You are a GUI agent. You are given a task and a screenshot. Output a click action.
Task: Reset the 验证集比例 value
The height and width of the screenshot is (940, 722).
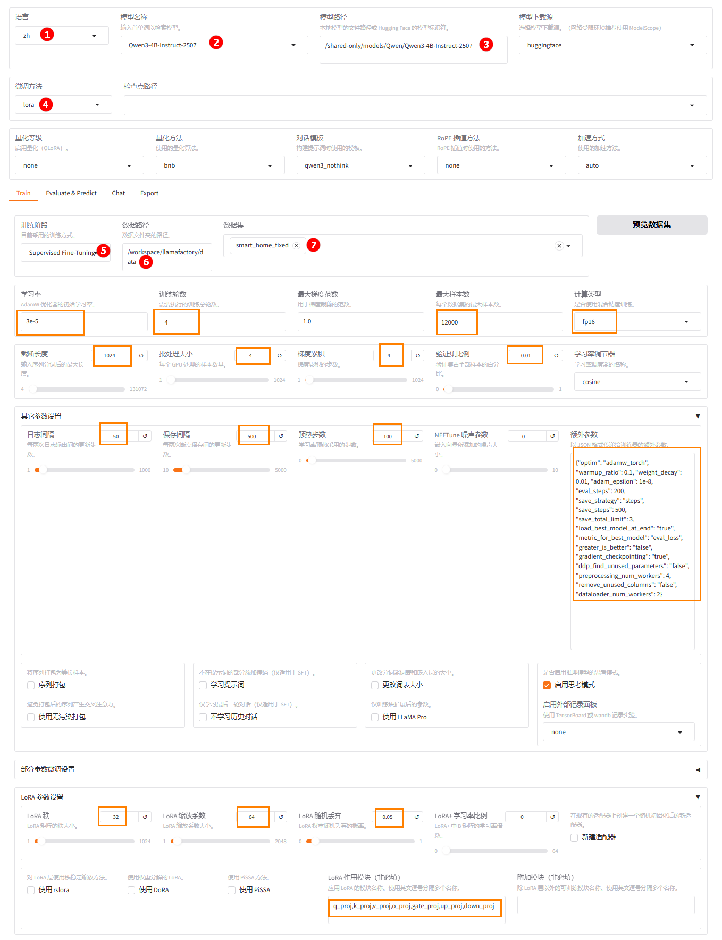(x=556, y=355)
